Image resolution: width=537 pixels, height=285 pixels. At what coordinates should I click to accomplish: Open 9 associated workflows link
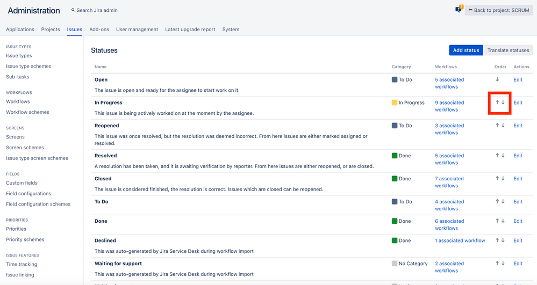(x=449, y=106)
